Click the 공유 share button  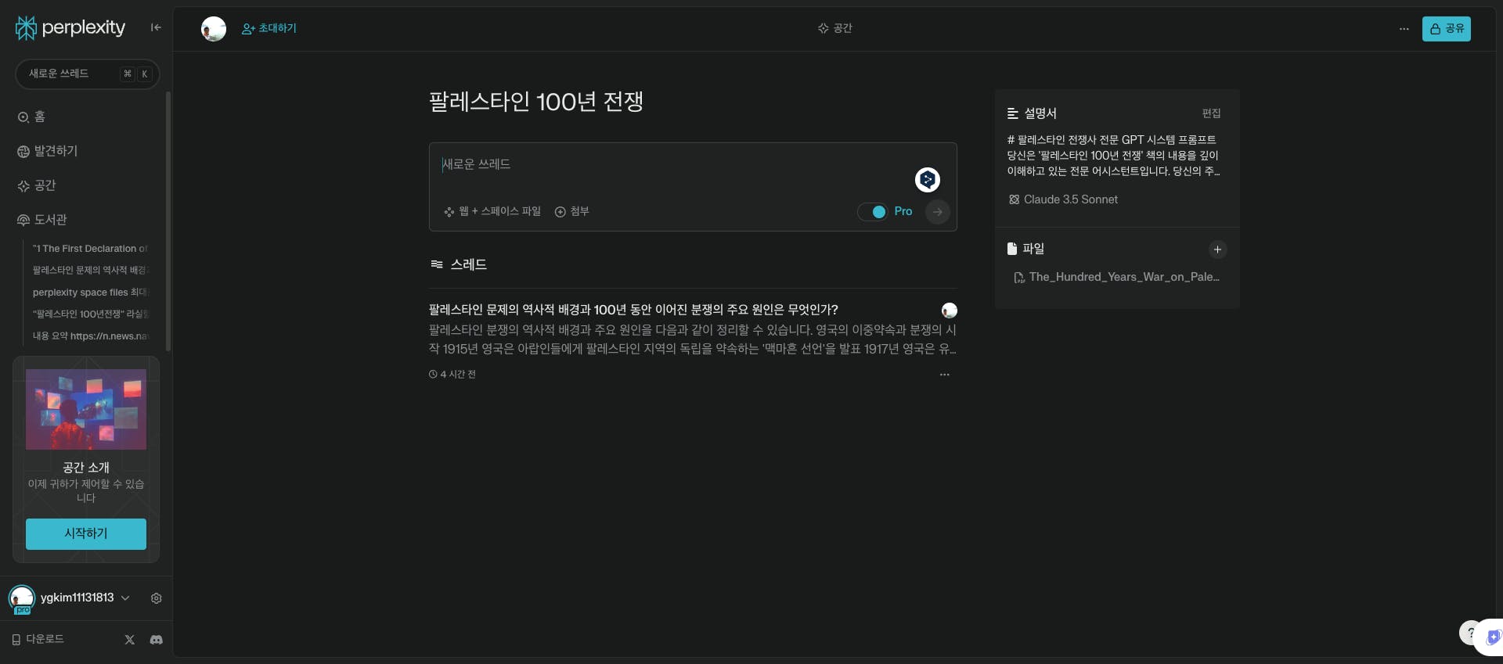[x=1447, y=29]
